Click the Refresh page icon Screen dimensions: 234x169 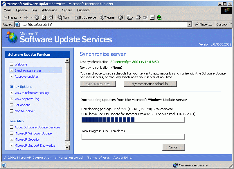pos(44,17)
